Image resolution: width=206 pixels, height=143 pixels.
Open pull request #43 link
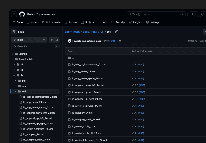click(x=113, y=41)
